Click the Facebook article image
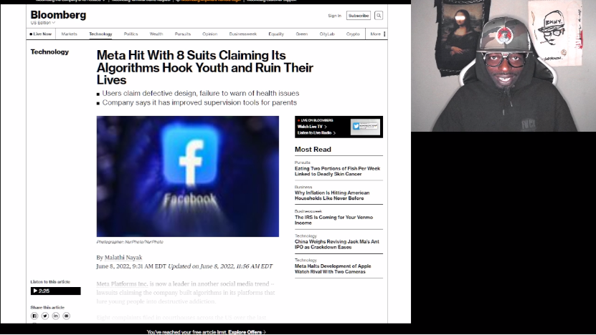Viewport: 596px width, 335px height. point(188,176)
